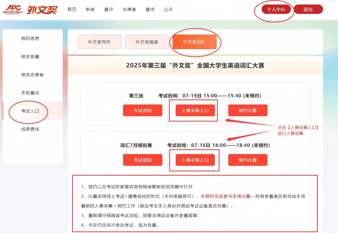The width and height of the screenshot is (338, 233).
Task: Switch to the 外文奖阅读 tab
Action: (x=147, y=42)
